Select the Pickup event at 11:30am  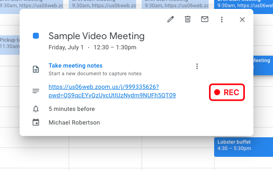tap(9, 43)
